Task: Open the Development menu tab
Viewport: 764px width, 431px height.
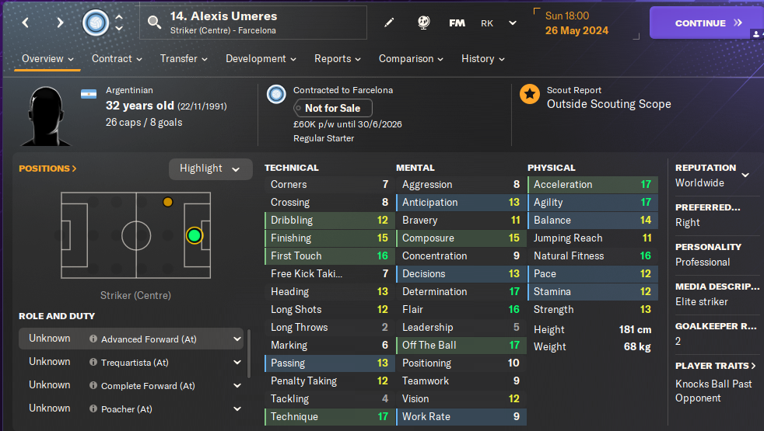Action: [x=261, y=59]
